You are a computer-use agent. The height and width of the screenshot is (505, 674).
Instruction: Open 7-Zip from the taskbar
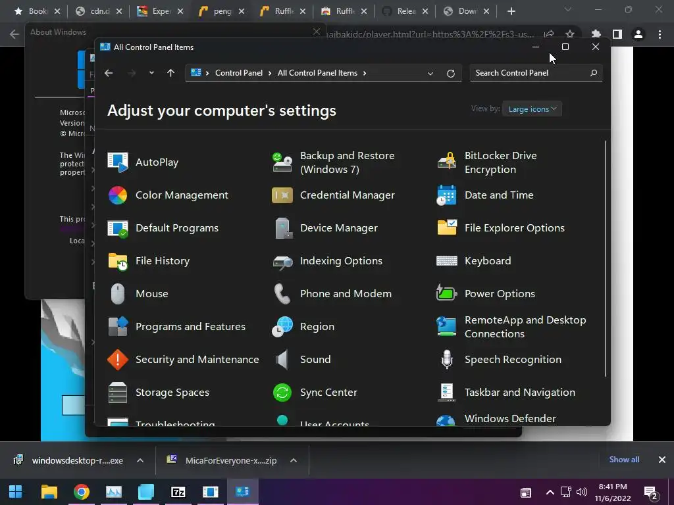click(178, 492)
